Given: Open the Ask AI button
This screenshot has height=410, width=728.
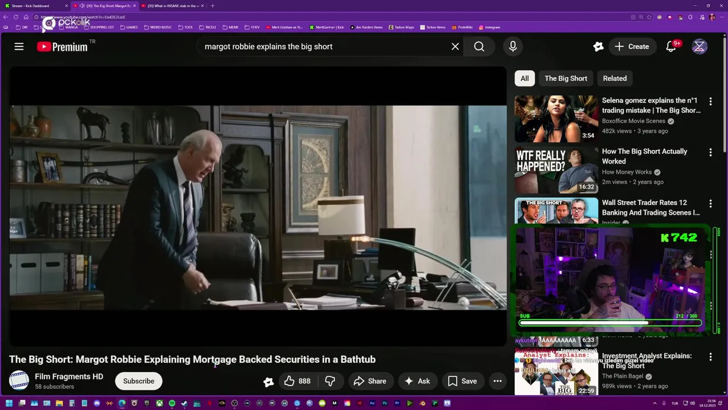Looking at the screenshot, I should point(417,381).
